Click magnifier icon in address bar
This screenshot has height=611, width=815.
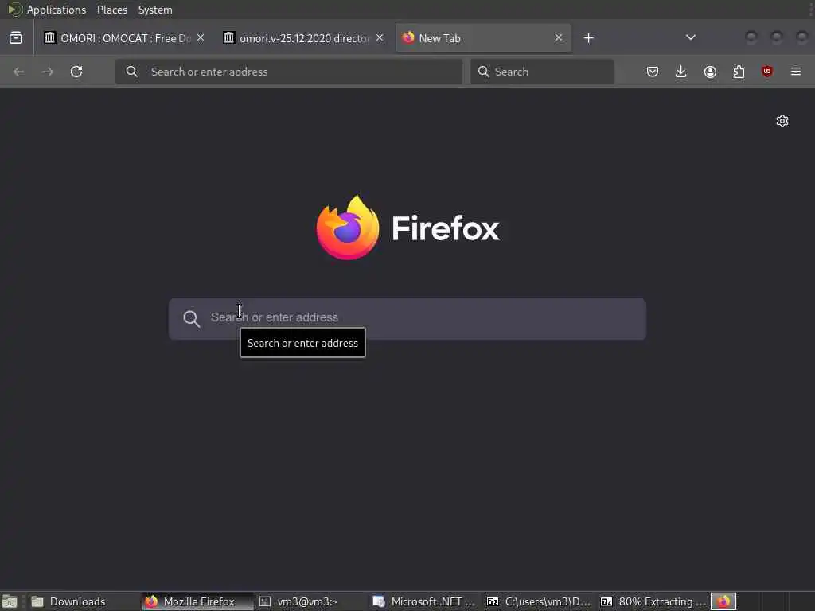(x=131, y=72)
